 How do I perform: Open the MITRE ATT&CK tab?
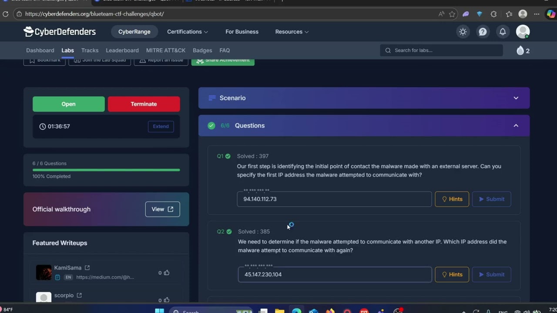(166, 50)
